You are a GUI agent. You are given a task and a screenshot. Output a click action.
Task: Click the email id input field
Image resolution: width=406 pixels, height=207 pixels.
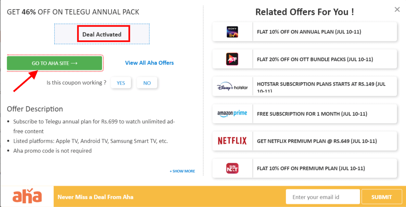[x=323, y=196]
